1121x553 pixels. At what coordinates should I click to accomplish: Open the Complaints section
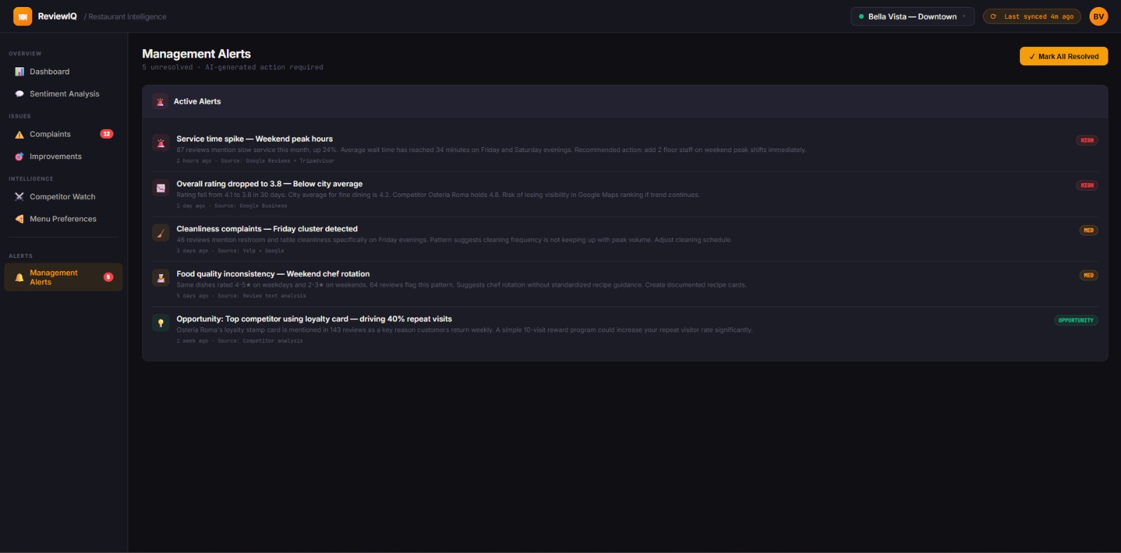point(63,134)
